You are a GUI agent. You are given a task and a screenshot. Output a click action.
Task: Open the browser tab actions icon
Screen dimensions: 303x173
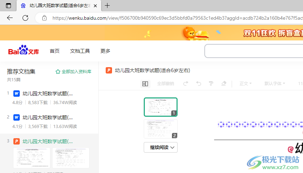tap(8, 6)
